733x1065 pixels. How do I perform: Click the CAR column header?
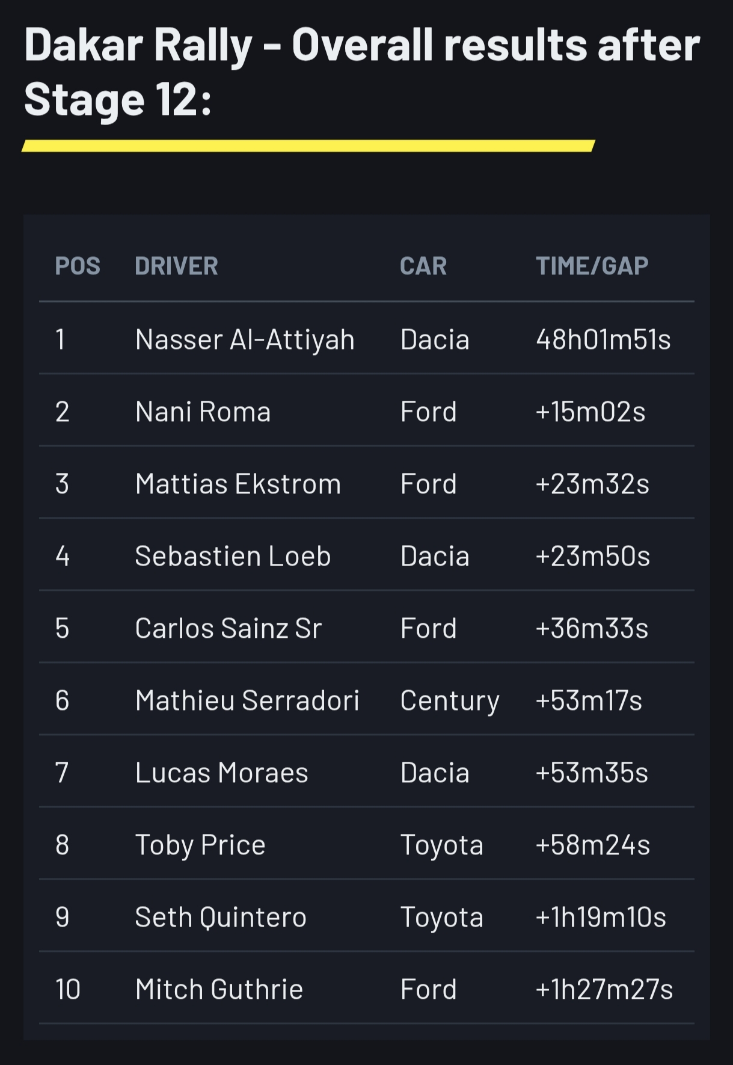[x=423, y=266]
